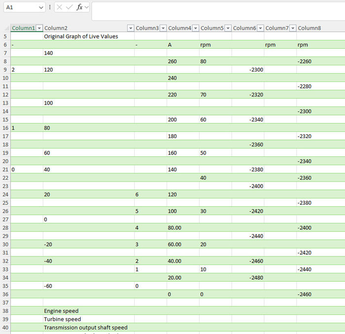Select the -2360 cell in row 18

pyautogui.click(x=248, y=145)
